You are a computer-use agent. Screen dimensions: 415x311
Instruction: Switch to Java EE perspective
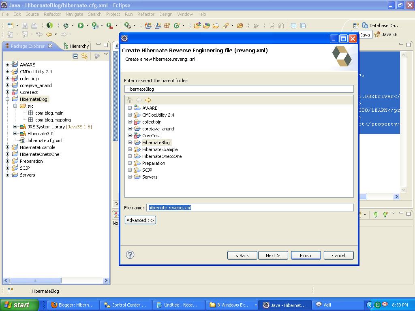coord(386,34)
